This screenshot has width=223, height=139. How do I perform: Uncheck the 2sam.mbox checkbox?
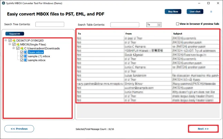(22, 52)
